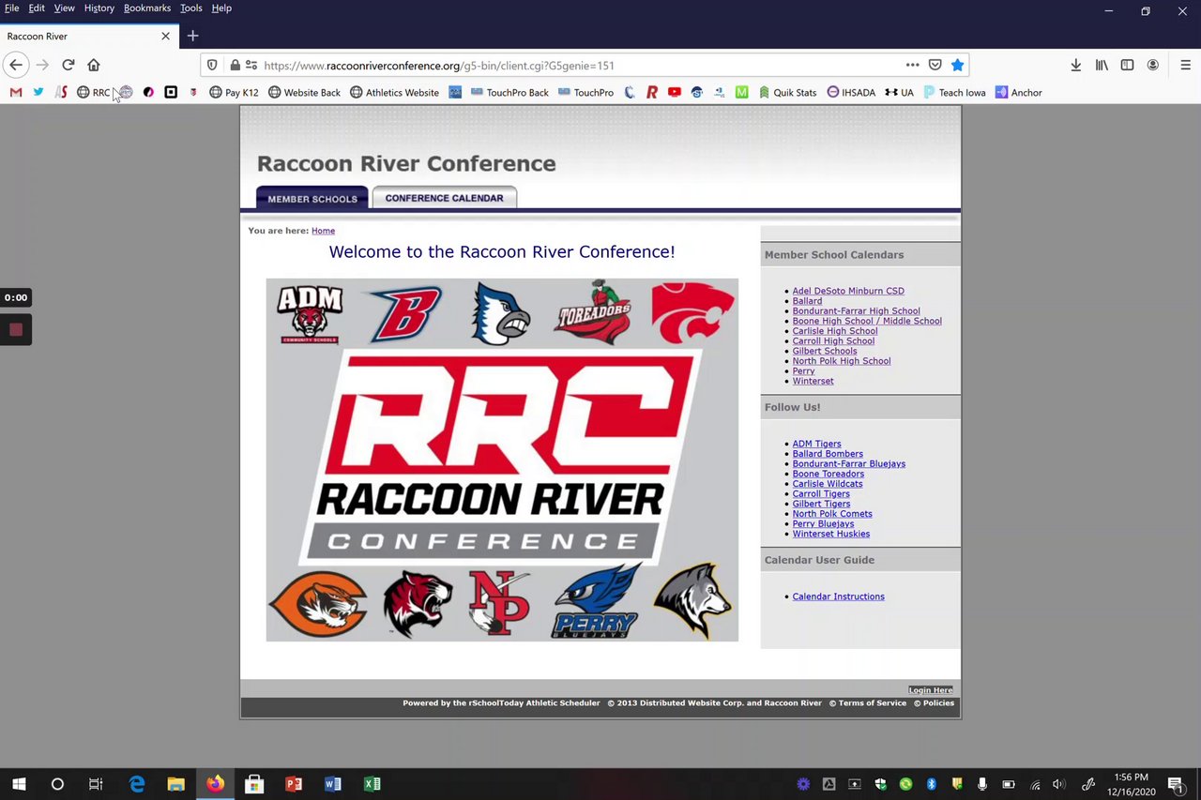1201x800 pixels.
Task: Open the Athletics Website bookmark
Action: tap(394, 92)
